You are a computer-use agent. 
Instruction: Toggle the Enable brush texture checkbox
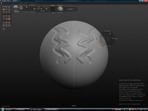click(53, 13)
